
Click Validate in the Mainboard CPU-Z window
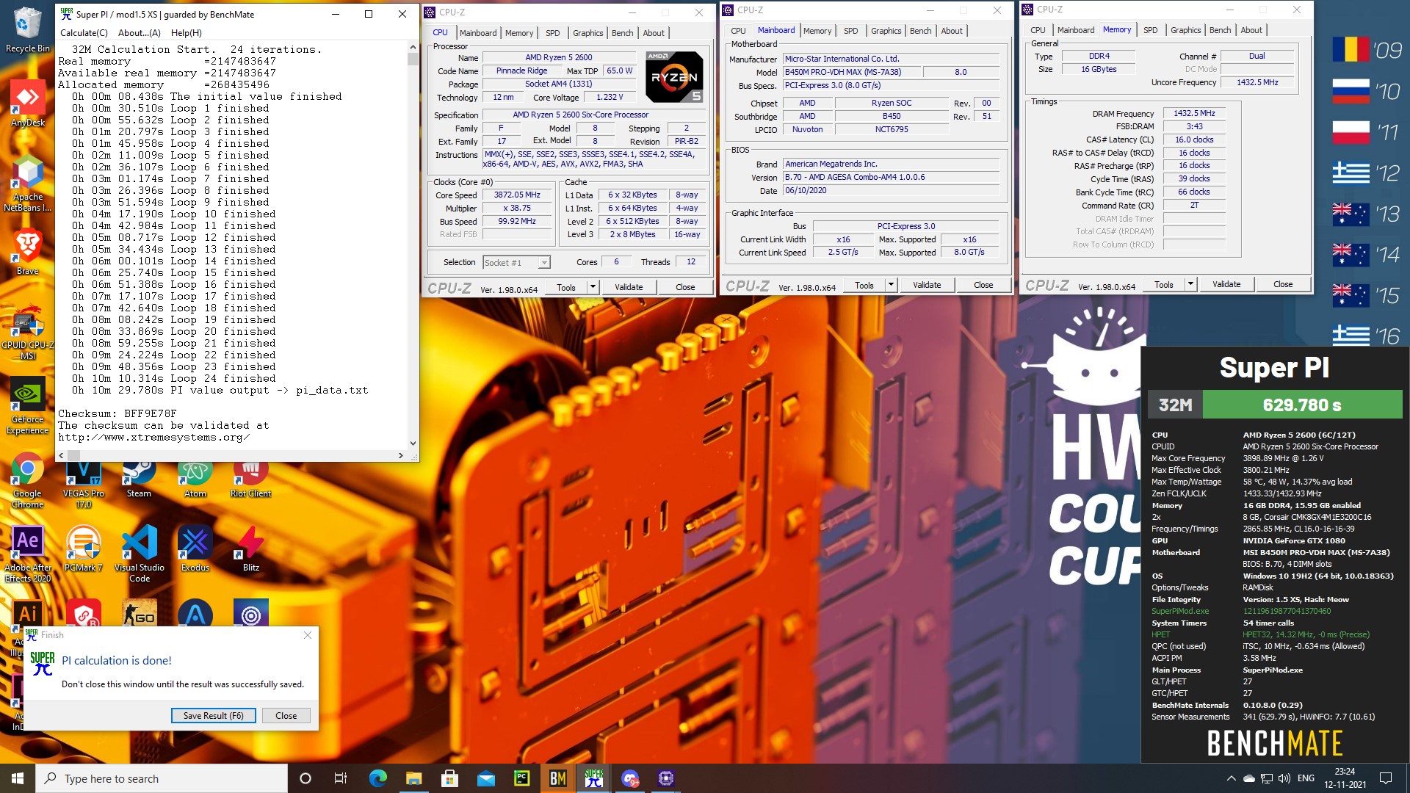click(x=927, y=285)
